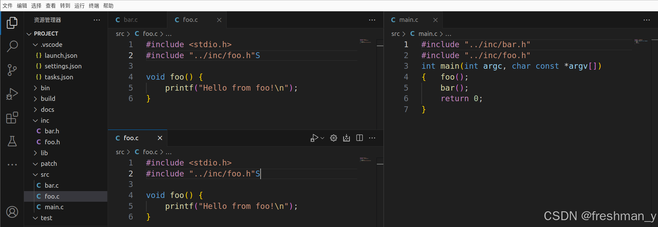658x227 pixels.
Task: Click the minimap in upper foo.c editor
Action: tap(366, 41)
